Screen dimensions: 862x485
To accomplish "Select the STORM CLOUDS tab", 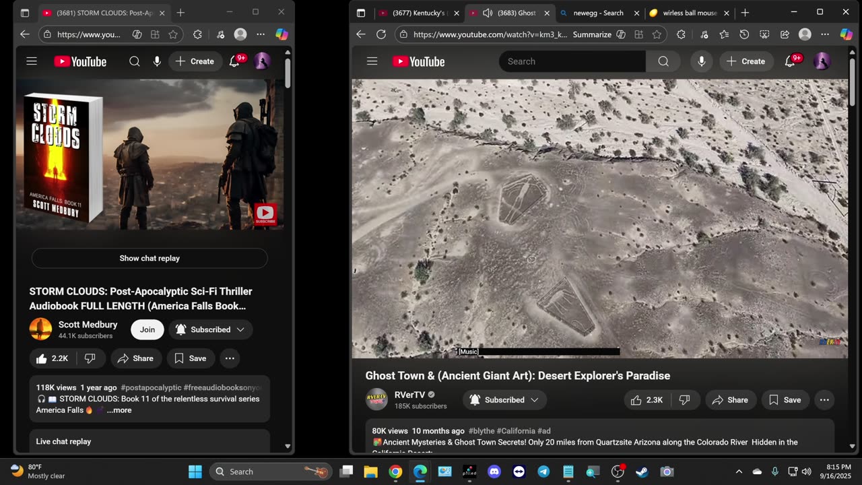I will tap(104, 13).
